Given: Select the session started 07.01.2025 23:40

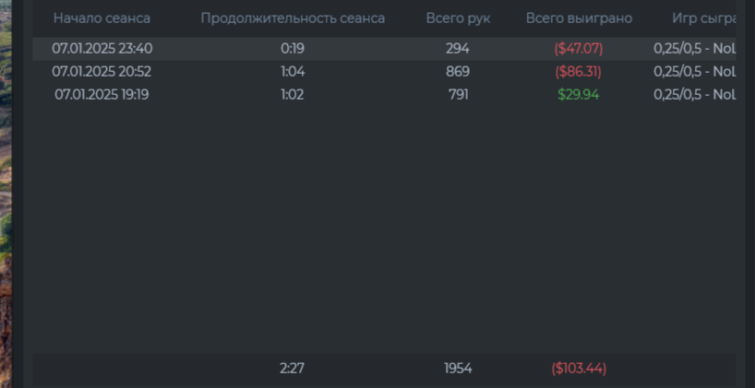Looking at the screenshot, I should [384, 49].
